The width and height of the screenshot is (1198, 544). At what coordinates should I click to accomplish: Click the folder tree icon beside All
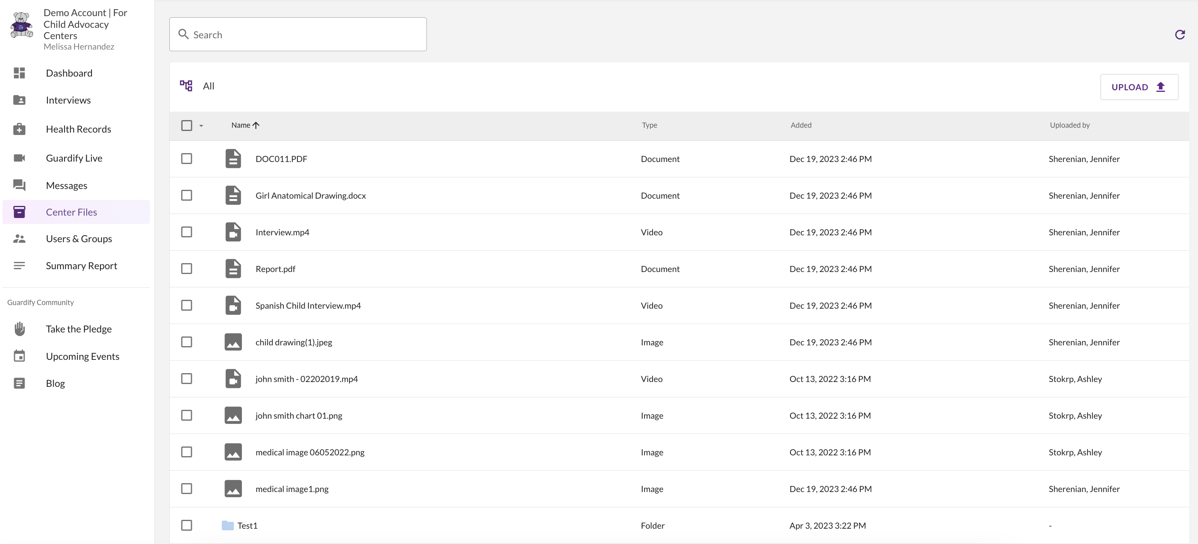[186, 85]
